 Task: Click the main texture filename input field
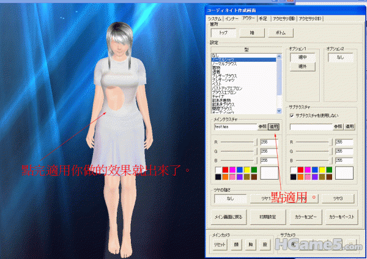pos(233,126)
